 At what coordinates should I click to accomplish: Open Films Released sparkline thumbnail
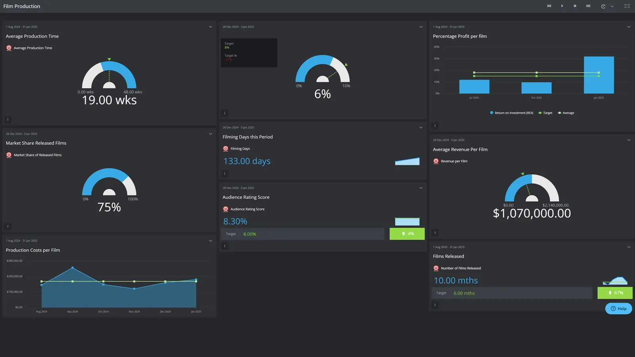615,281
